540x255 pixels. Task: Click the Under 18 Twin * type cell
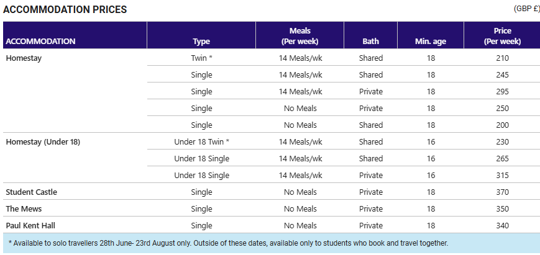coord(201,141)
